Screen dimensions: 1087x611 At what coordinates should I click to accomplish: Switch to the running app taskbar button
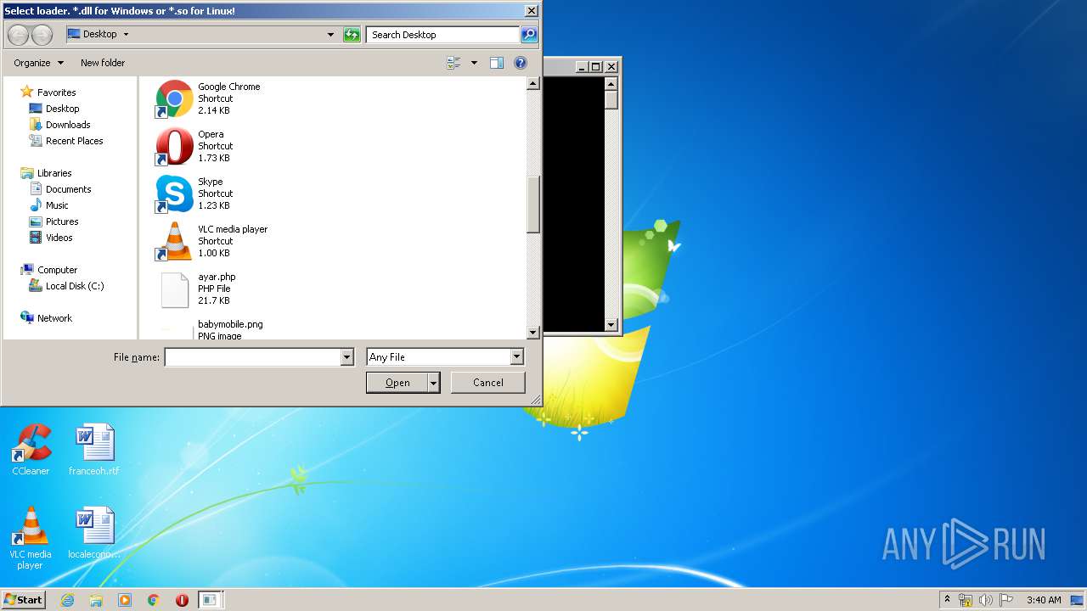210,600
